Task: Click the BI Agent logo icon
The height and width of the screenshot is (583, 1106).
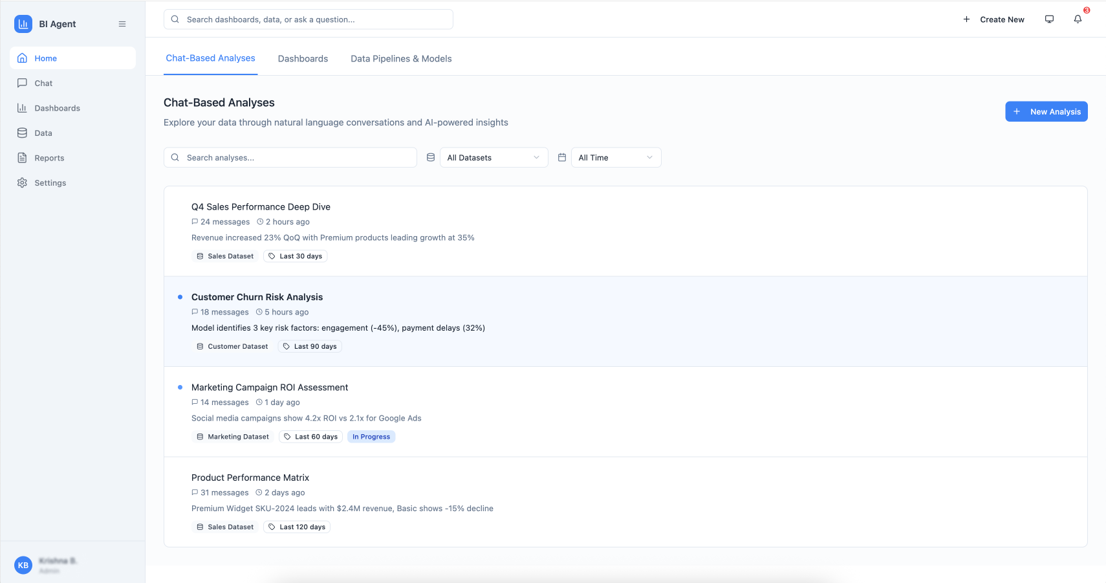Action: click(x=23, y=24)
